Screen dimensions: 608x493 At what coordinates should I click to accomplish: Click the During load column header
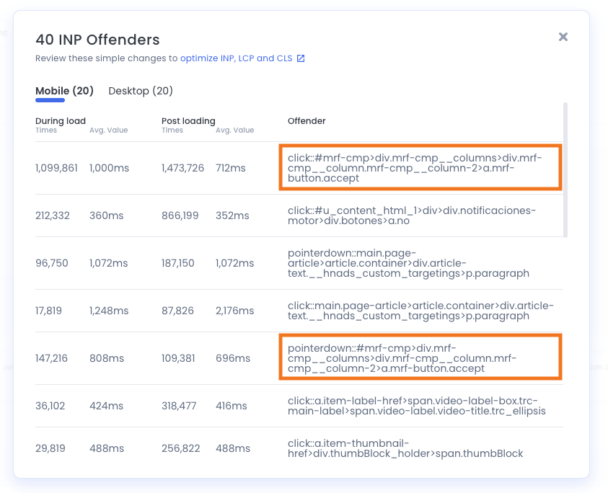60,120
